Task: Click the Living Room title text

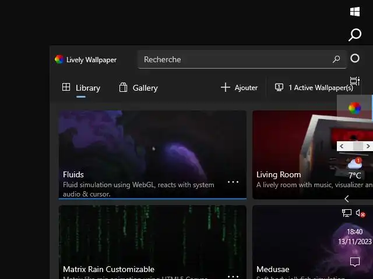Action: [279, 174]
